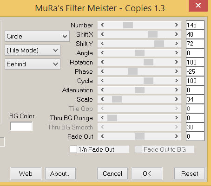Open the About... dialog button

[60, 173]
